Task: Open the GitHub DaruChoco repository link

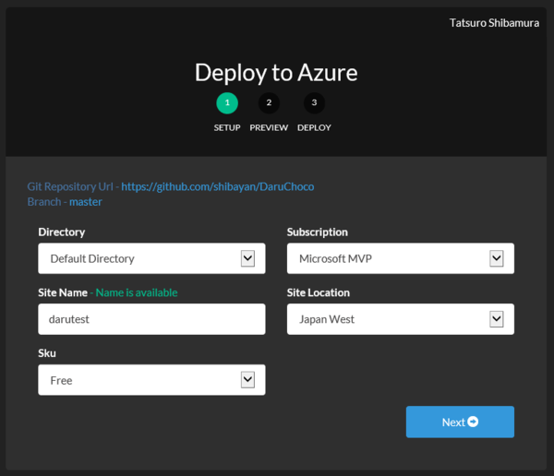Action: [218, 186]
